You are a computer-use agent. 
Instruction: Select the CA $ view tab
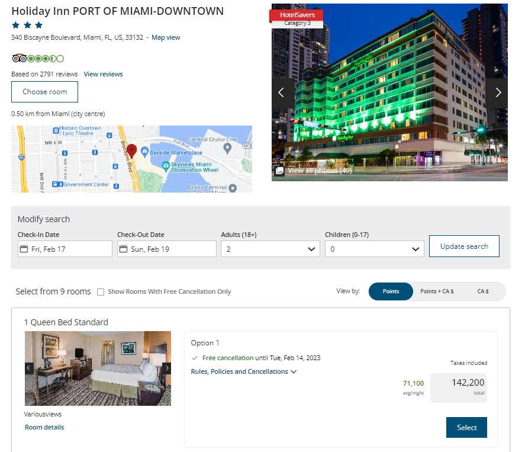point(483,291)
